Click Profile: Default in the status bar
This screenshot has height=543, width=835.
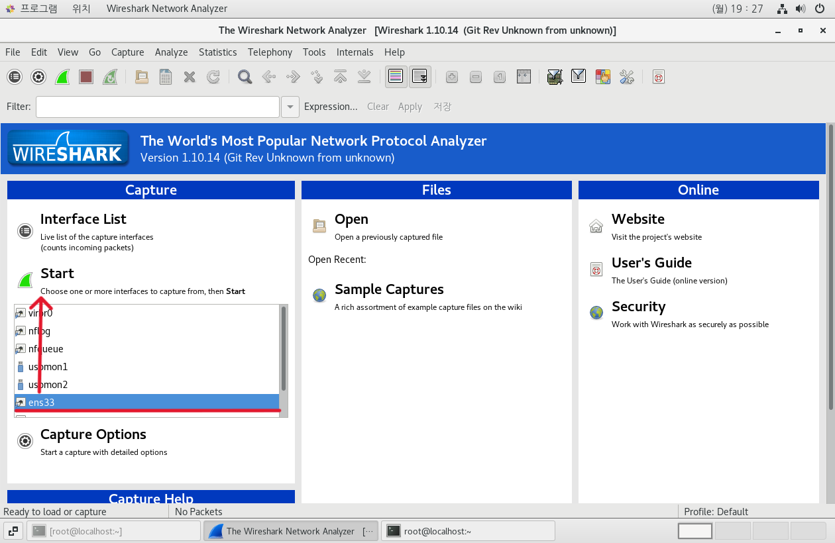[x=716, y=512]
